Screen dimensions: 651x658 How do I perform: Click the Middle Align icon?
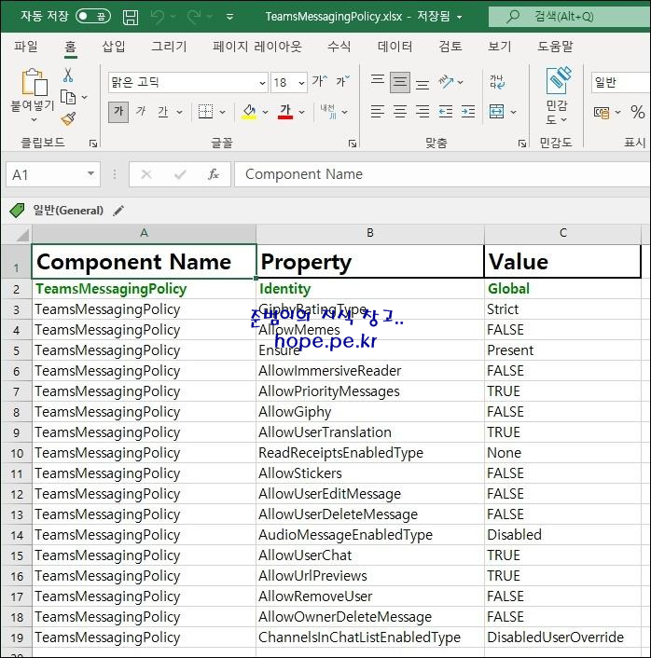pyautogui.click(x=400, y=82)
